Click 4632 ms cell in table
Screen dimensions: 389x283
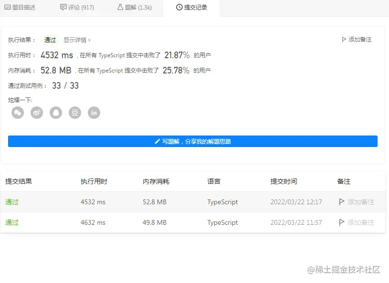(x=93, y=222)
